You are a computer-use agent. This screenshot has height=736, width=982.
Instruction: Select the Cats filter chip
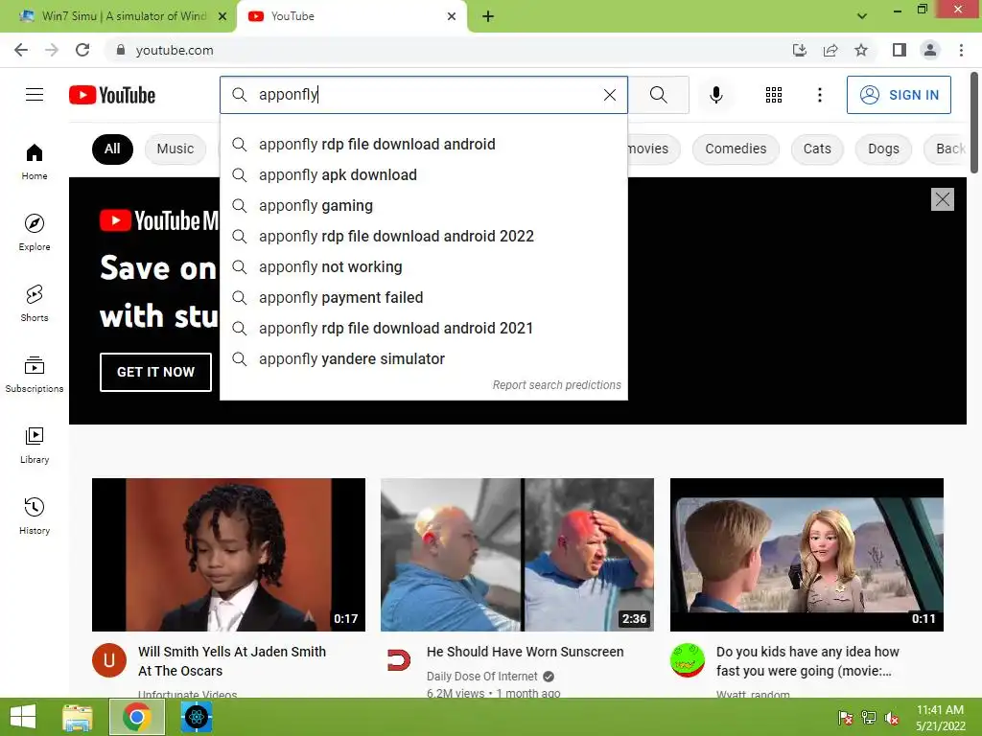coord(817,149)
